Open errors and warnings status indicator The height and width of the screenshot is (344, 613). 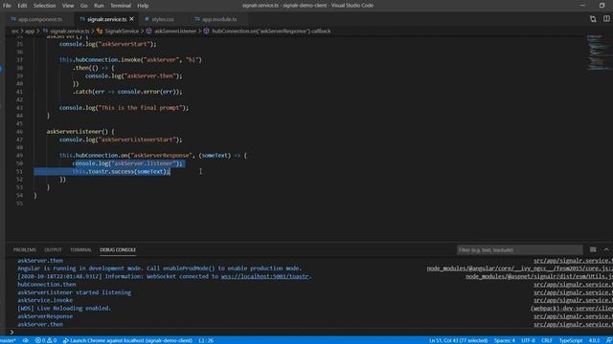46,340
